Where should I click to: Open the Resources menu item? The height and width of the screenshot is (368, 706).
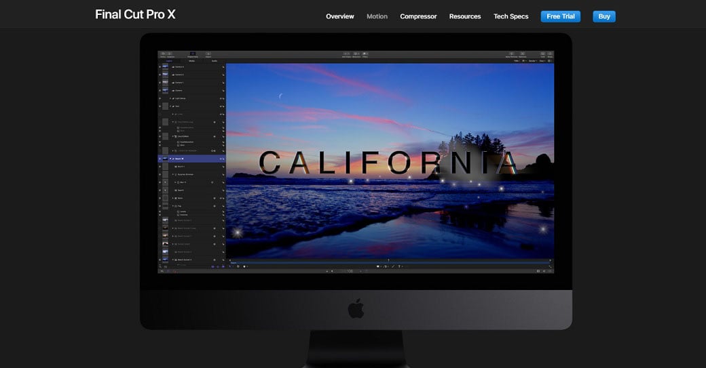(x=464, y=16)
